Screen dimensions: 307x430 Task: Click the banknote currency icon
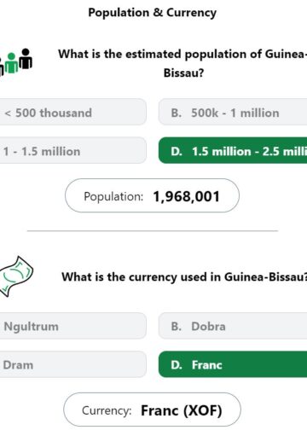pyautogui.click(x=16, y=276)
